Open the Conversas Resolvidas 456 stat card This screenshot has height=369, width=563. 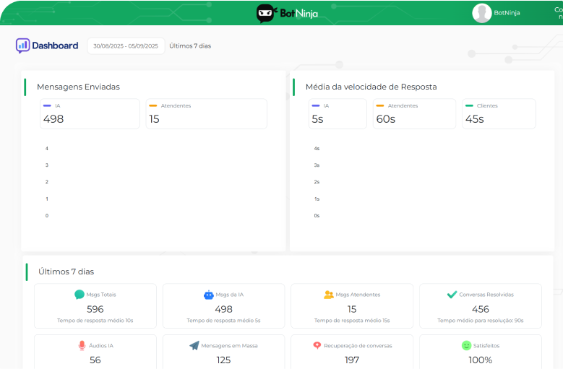tap(481, 305)
